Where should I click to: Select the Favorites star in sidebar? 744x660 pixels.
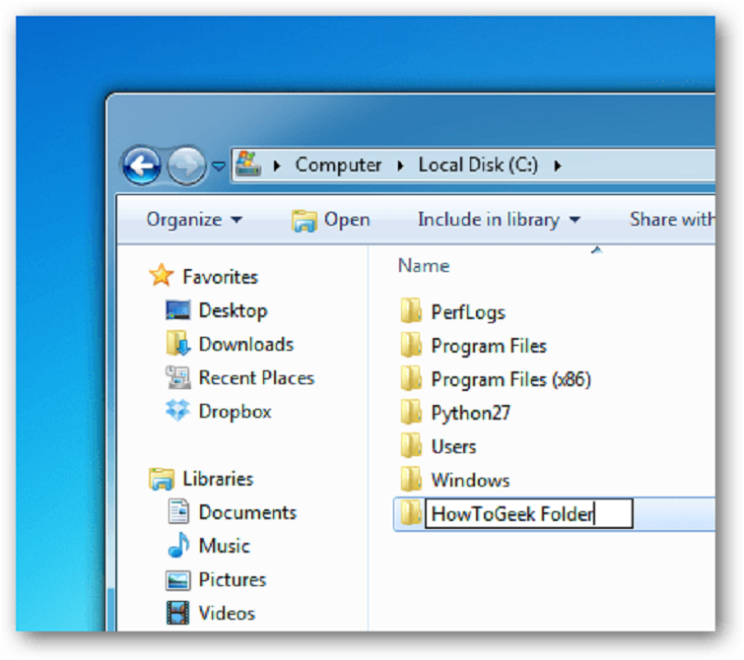coord(162,277)
